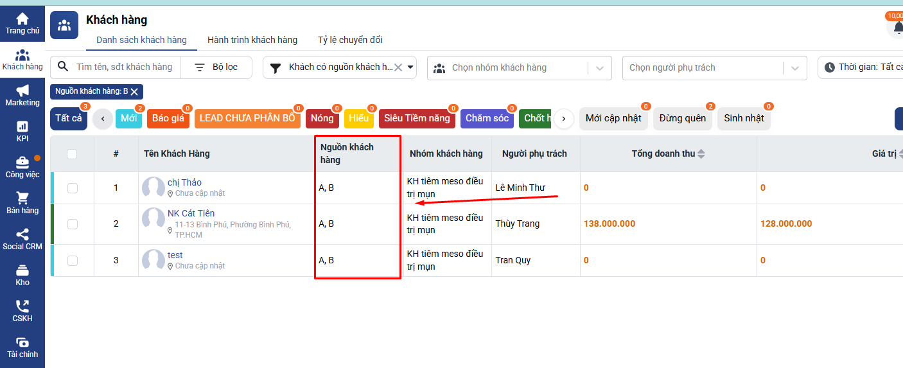Select the NK Cát Tiên row checkbox
This screenshot has height=368, width=903.
point(73,224)
